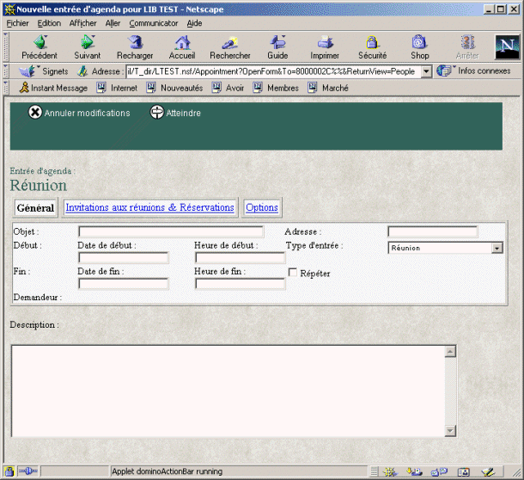Enable the Répéter checkbox
The image size is (524, 480).
coord(293,274)
